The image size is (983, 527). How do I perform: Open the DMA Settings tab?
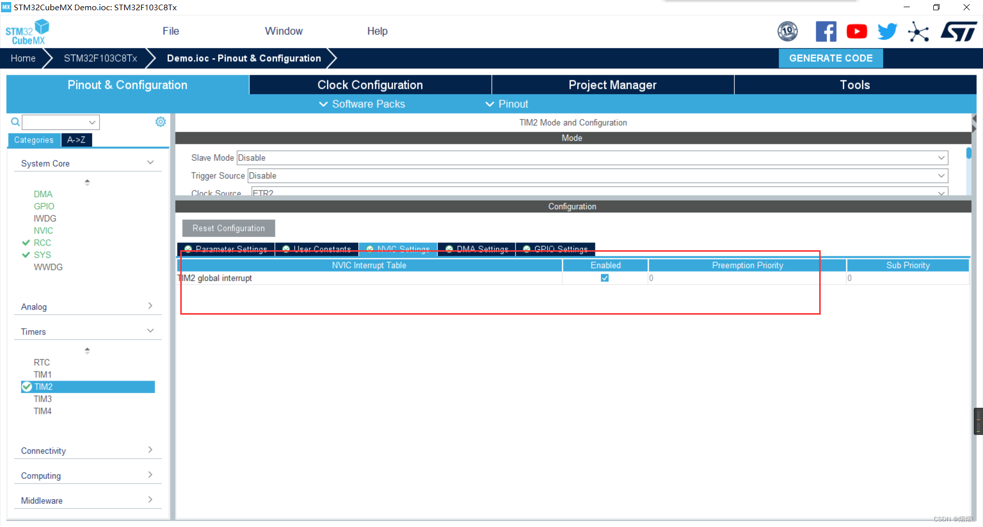click(x=477, y=249)
